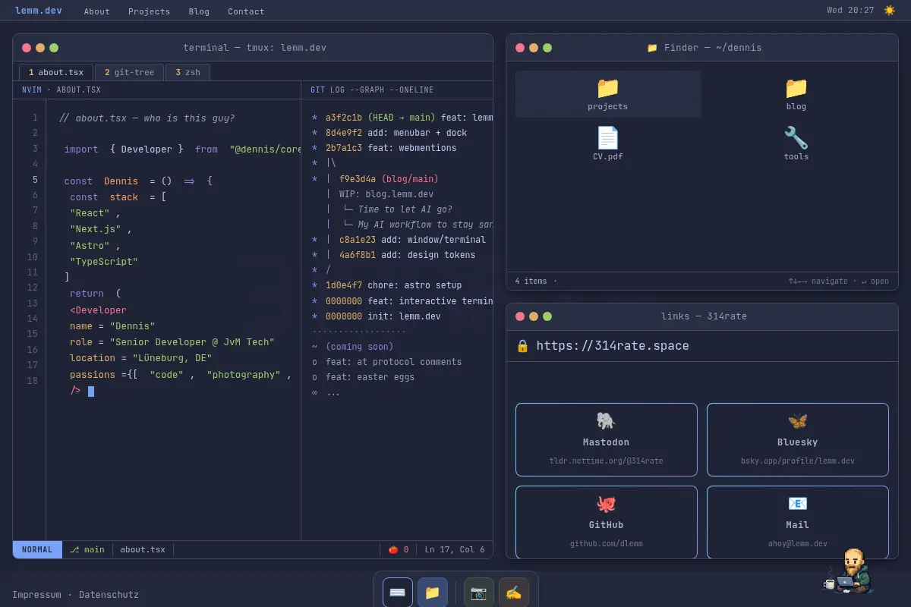Visit the Bluesky profile card

tap(798, 439)
